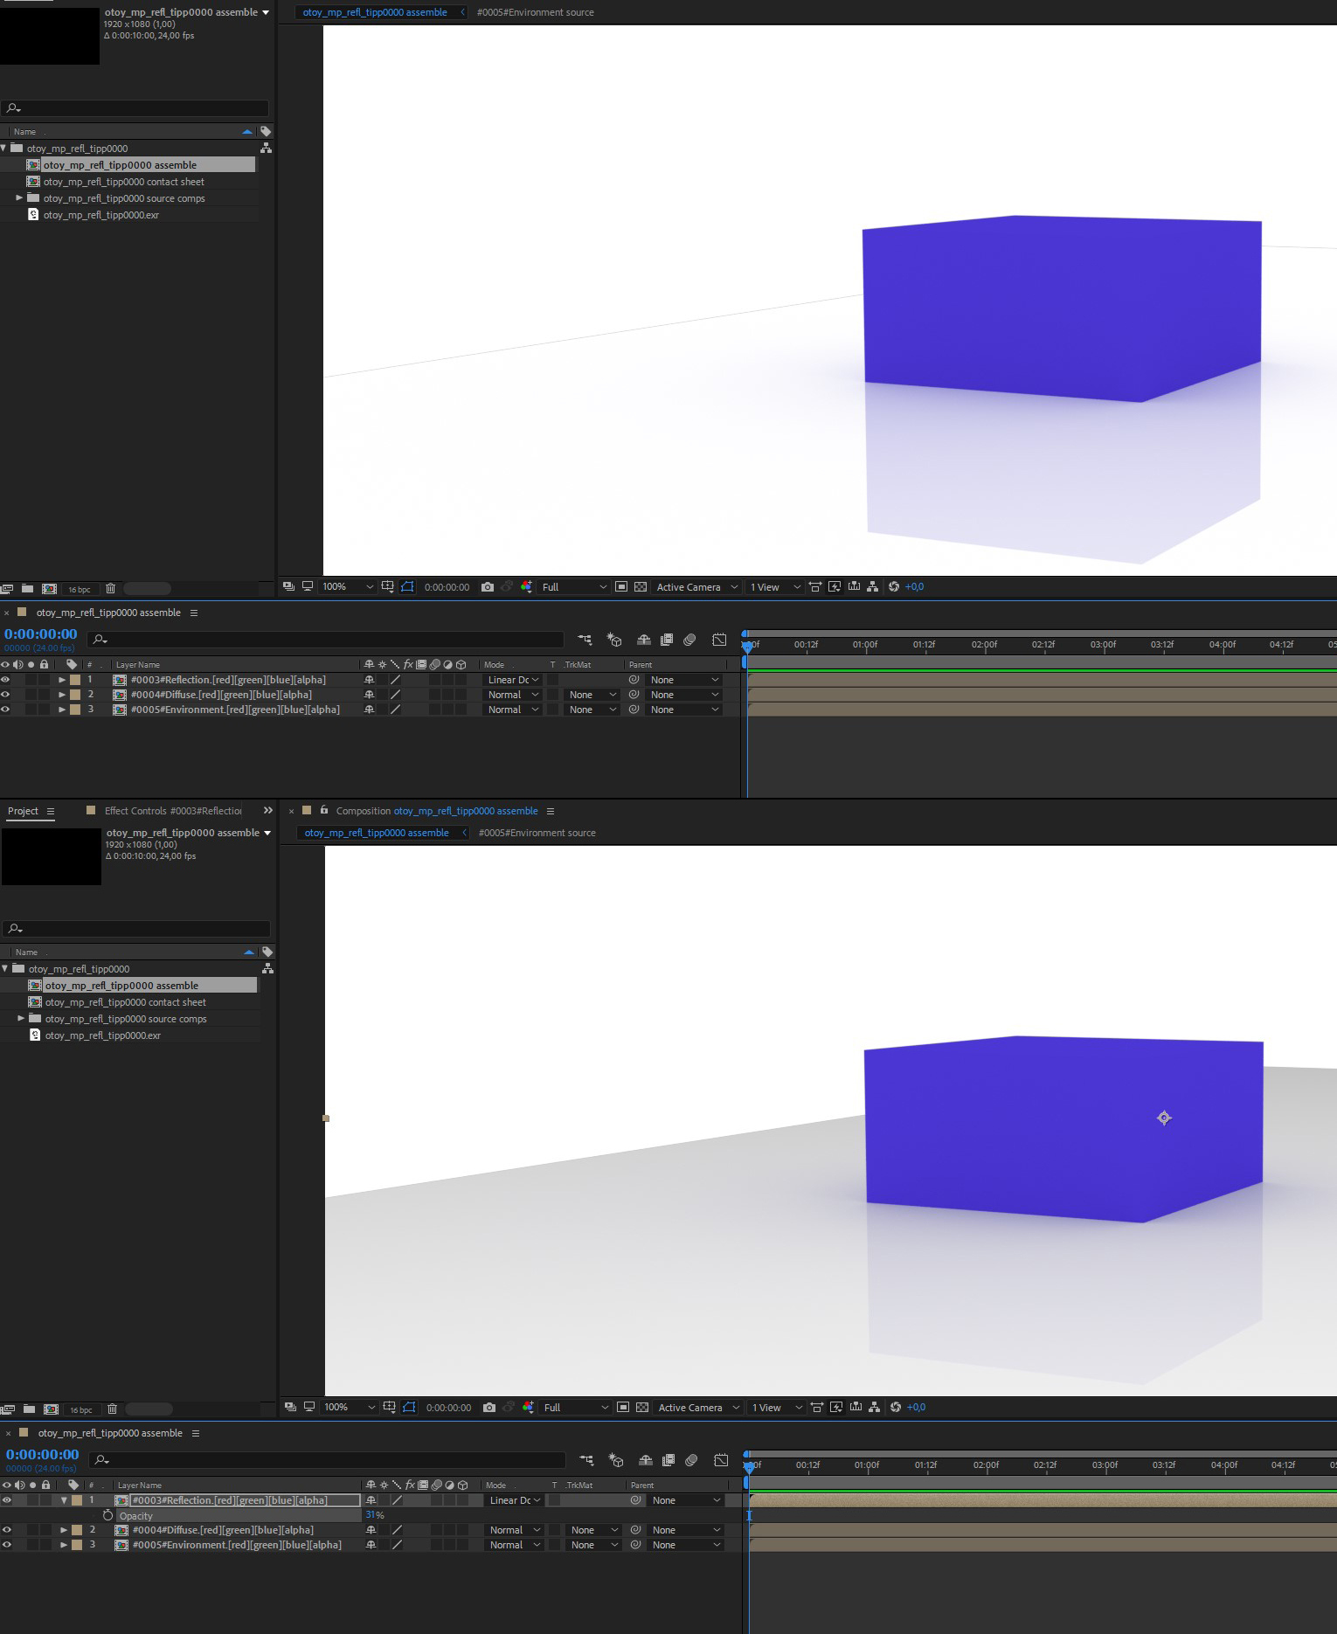Open the graph editor in bottom timeline
Image resolution: width=1337 pixels, height=1634 pixels.
tap(721, 1460)
